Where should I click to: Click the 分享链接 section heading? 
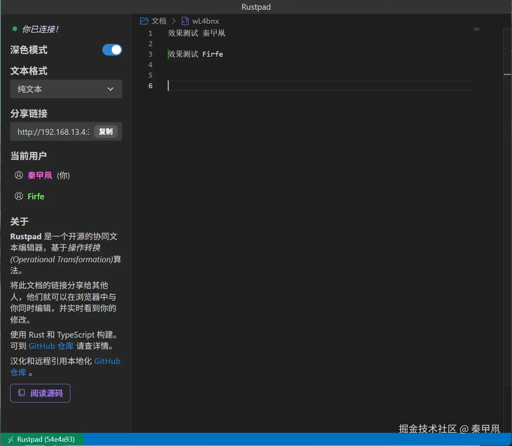[29, 113]
